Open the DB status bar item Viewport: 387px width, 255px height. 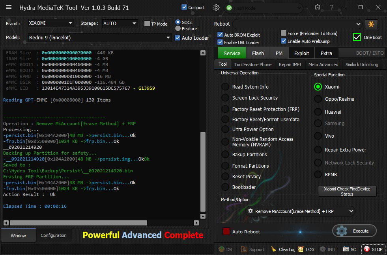(x=225, y=249)
